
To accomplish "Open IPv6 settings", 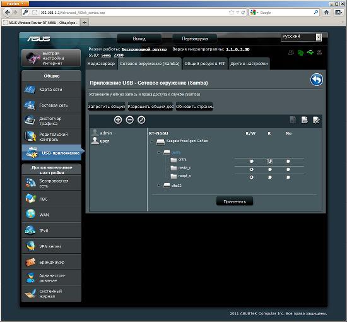I will tap(51, 230).
